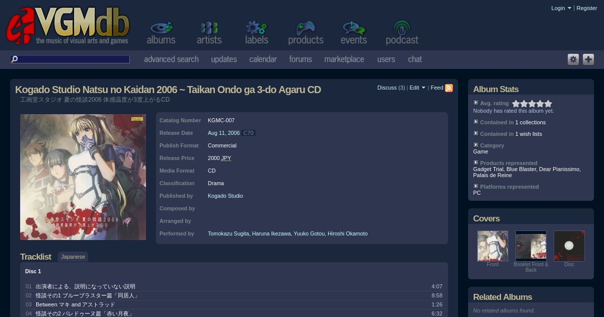Click arrow icon beside Contained in wish lists
The image size is (604, 317).
(x=476, y=133)
